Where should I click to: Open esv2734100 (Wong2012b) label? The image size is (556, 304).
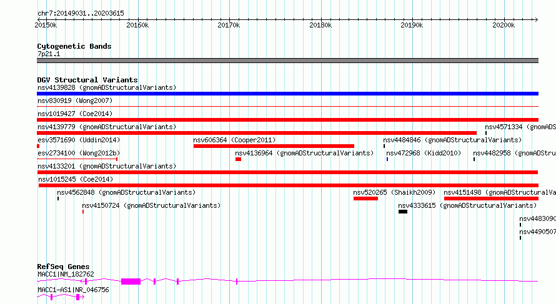79,153
